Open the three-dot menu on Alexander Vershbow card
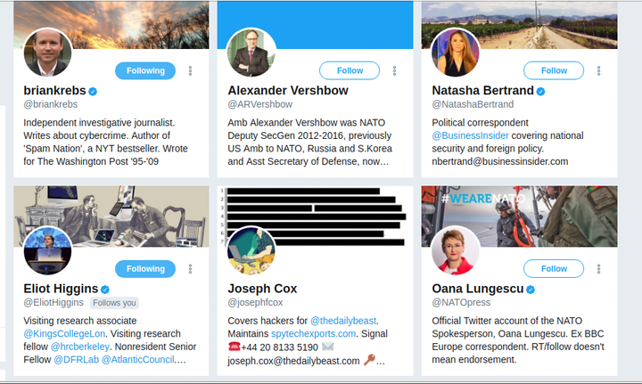The width and height of the screenshot is (642, 384). [394, 70]
